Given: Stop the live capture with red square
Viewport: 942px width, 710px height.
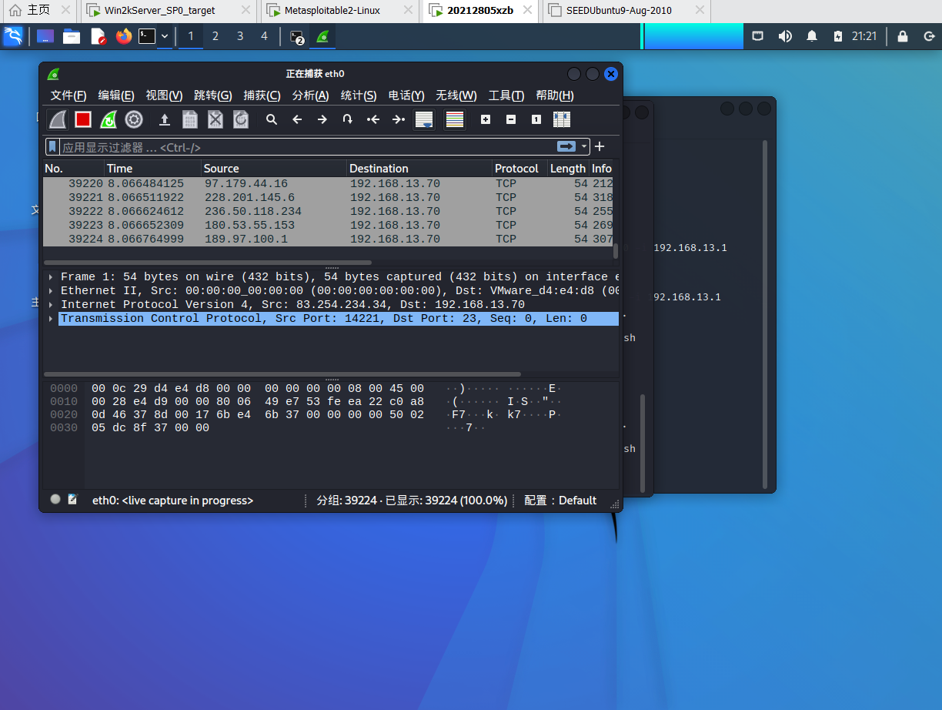Looking at the screenshot, I should click(x=83, y=119).
